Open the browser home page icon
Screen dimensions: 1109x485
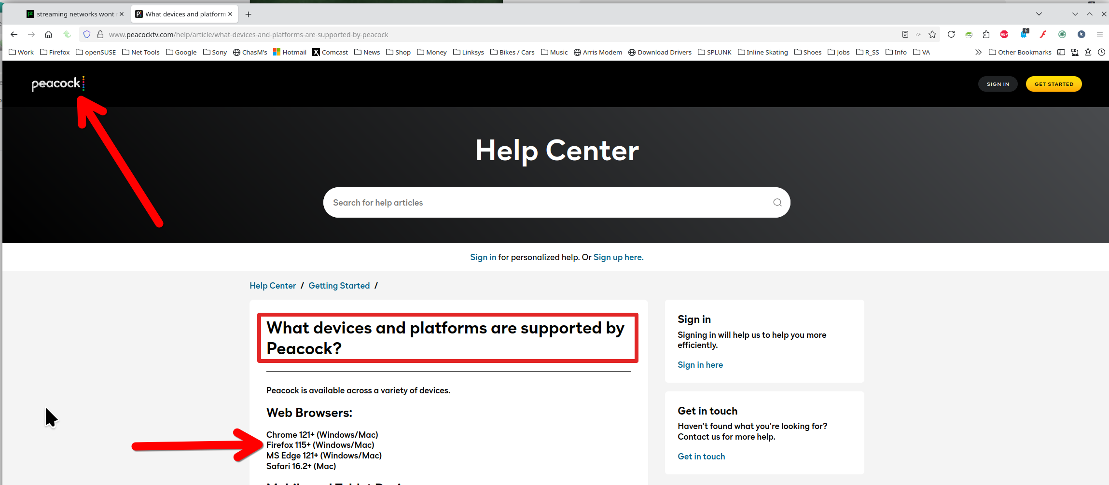point(48,34)
